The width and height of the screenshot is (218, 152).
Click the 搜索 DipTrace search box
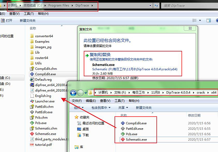pos(190,6)
